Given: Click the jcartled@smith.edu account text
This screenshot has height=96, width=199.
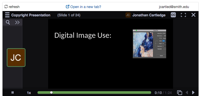Looking at the screenshot, I should pos(174,7).
